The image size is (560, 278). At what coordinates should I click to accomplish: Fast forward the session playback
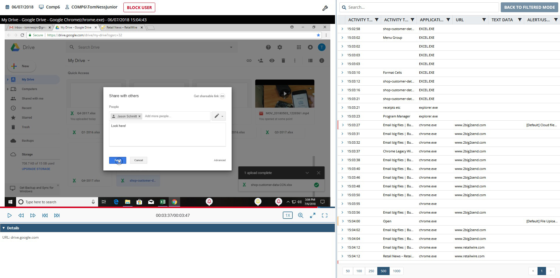pos(33,215)
